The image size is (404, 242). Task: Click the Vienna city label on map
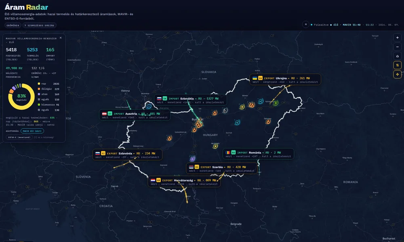tap(125, 90)
